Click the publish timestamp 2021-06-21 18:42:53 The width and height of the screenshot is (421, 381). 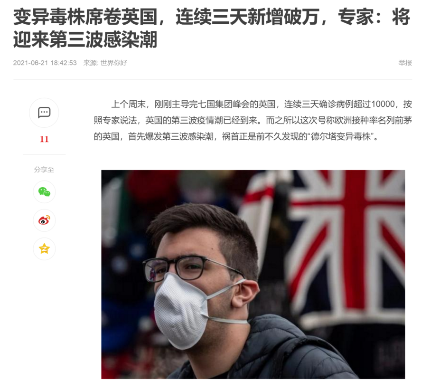45,63
